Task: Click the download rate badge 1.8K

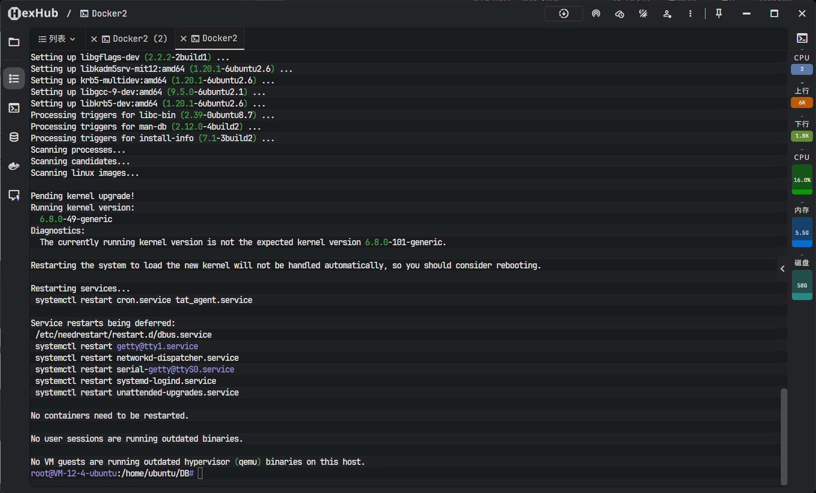Action: tap(802, 136)
